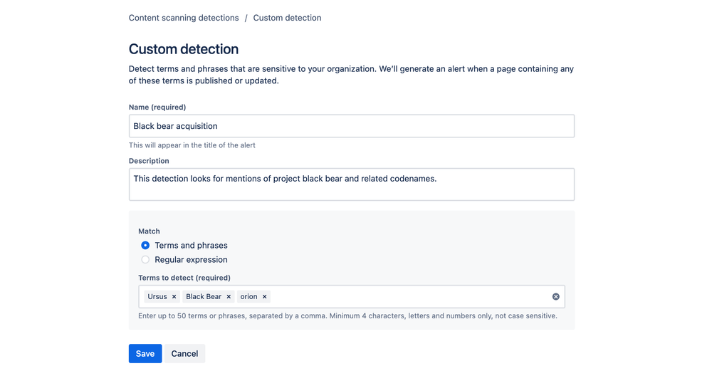Place the cursor after the orion tag
The height and width of the screenshot is (376, 712).
[406, 297]
